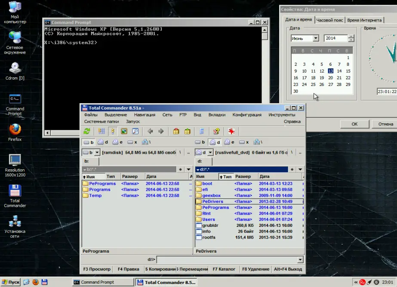Click the Alt+F4 Выход button
The image size is (397, 287).
(x=288, y=269)
